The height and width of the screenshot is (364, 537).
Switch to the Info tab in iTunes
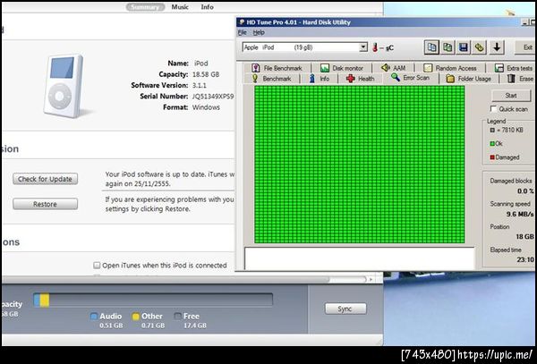[208, 7]
